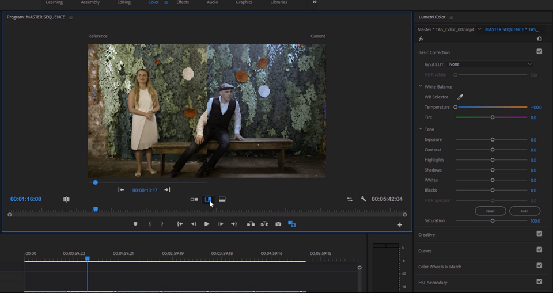Open the wrench settings menu in Program monitor
This screenshot has height=293, width=553.
[x=363, y=199]
